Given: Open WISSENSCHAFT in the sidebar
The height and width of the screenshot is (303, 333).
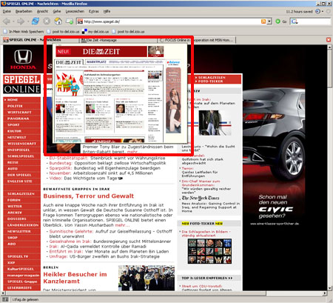Looking at the screenshot, I should pos(22,144).
